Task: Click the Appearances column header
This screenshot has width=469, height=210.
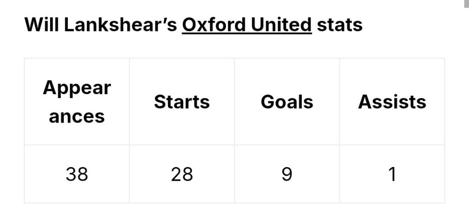Action: coord(76,102)
